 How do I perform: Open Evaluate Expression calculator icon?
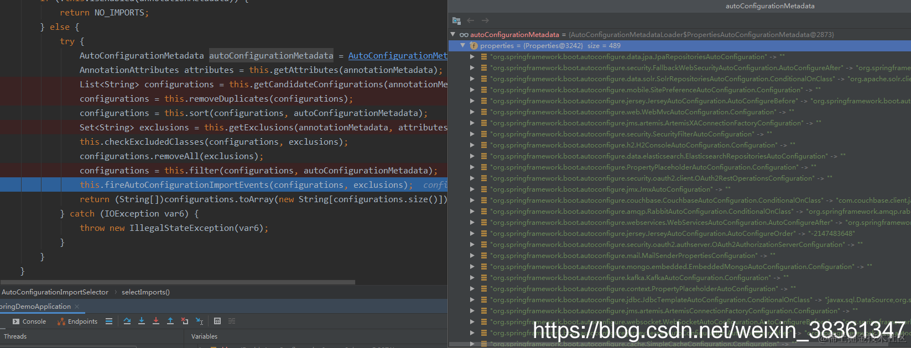pyautogui.click(x=217, y=321)
